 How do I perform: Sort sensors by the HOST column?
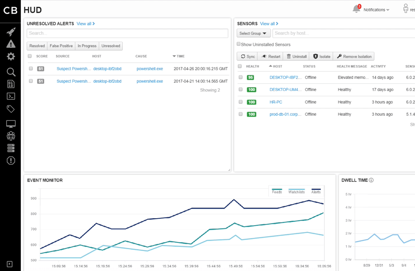(x=275, y=66)
